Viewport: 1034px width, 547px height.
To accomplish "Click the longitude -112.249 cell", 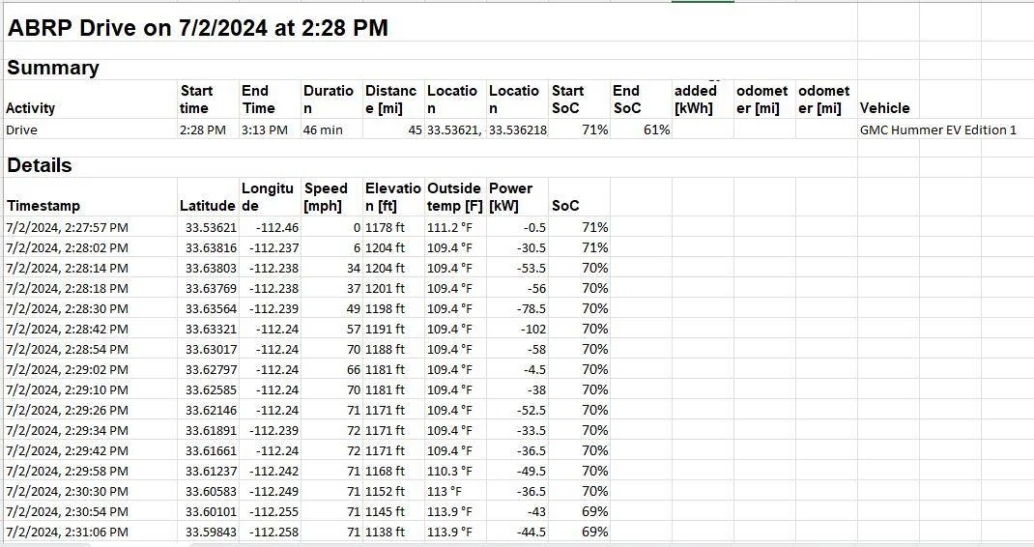I will tap(273, 492).
